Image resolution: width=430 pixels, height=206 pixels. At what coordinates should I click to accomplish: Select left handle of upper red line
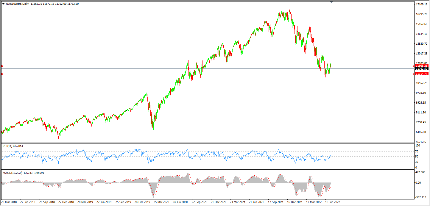click(x=2, y=66)
